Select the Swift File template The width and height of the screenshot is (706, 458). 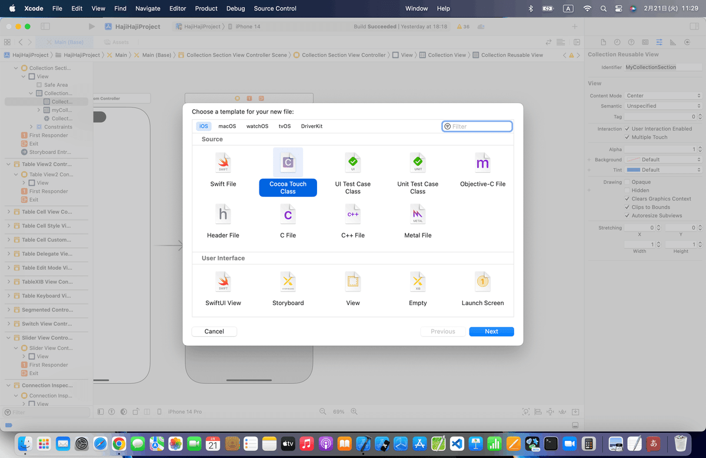point(223,169)
